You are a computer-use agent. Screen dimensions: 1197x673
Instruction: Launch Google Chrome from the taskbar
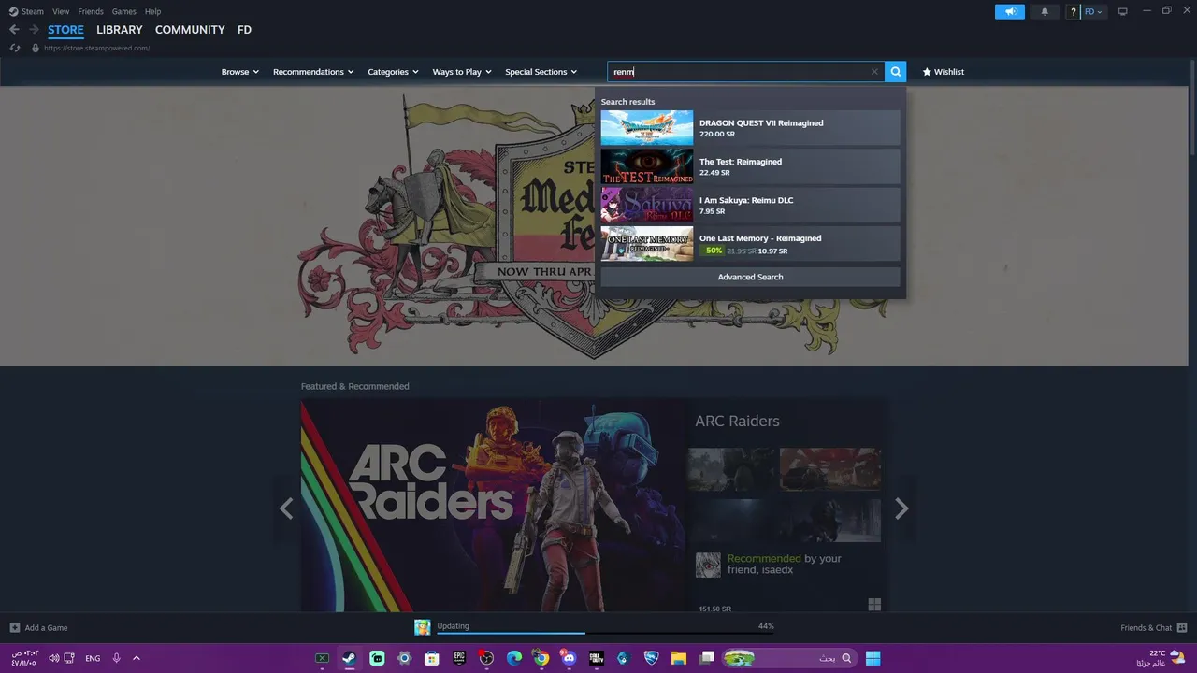pos(541,658)
